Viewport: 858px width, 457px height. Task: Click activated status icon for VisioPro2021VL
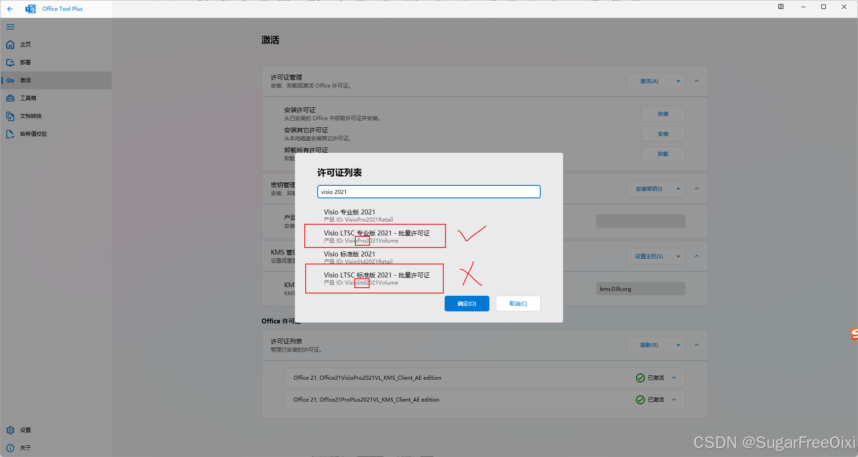pyautogui.click(x=640, y=378)
